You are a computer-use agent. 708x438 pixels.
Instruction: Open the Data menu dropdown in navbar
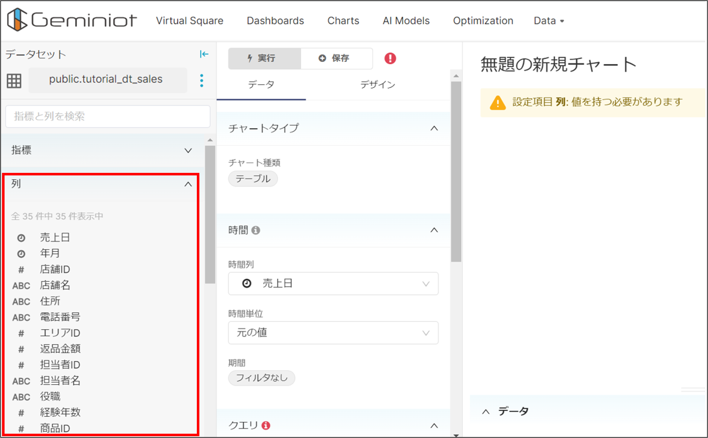(x=549, y=20)
